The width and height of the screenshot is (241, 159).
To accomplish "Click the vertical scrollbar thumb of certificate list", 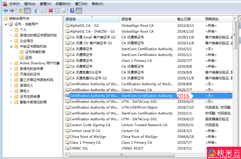I will coord(235,35).
